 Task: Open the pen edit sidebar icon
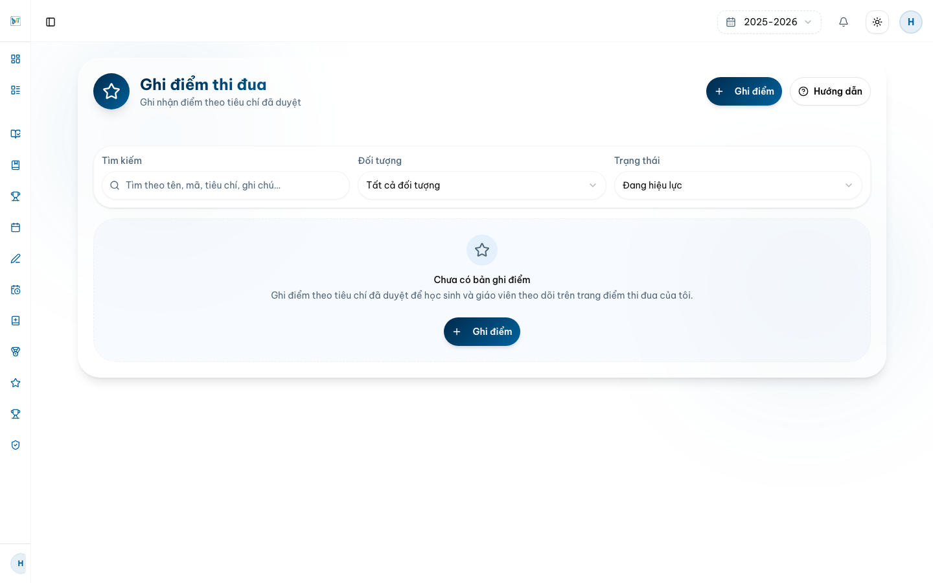point(16,258)
